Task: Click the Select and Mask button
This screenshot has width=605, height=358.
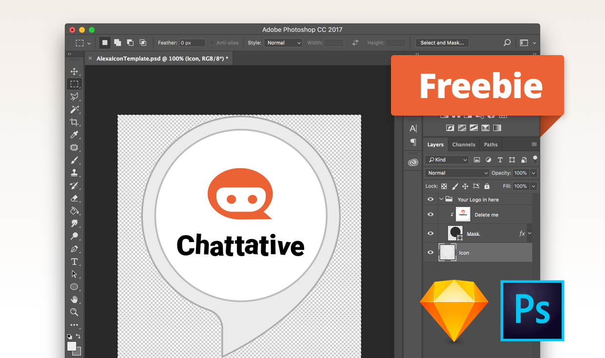Action: pos(442,42)
